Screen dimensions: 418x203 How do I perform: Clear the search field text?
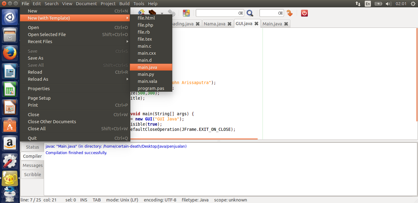241,13
